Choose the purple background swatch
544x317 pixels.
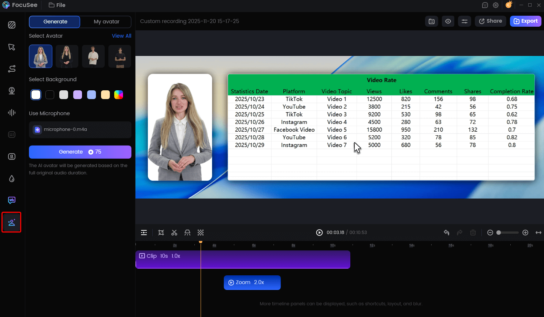tap(78, 95)
